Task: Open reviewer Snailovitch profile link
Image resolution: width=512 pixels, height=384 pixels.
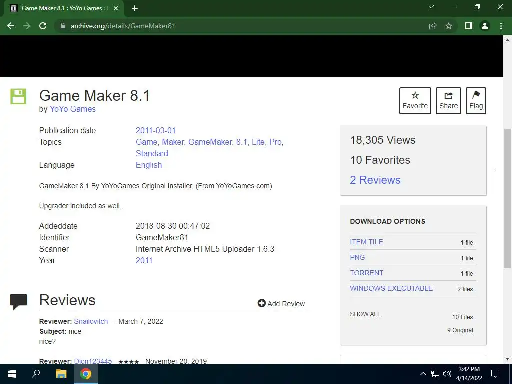Action: (91, 321)
